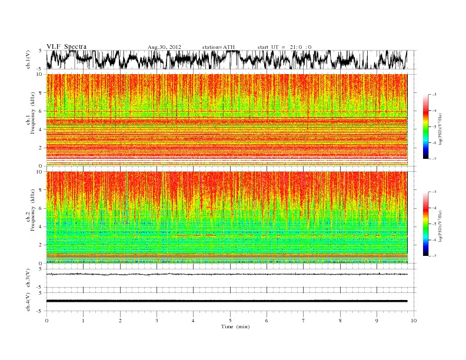Click time axis tick label 9

(x=377, y=321)
